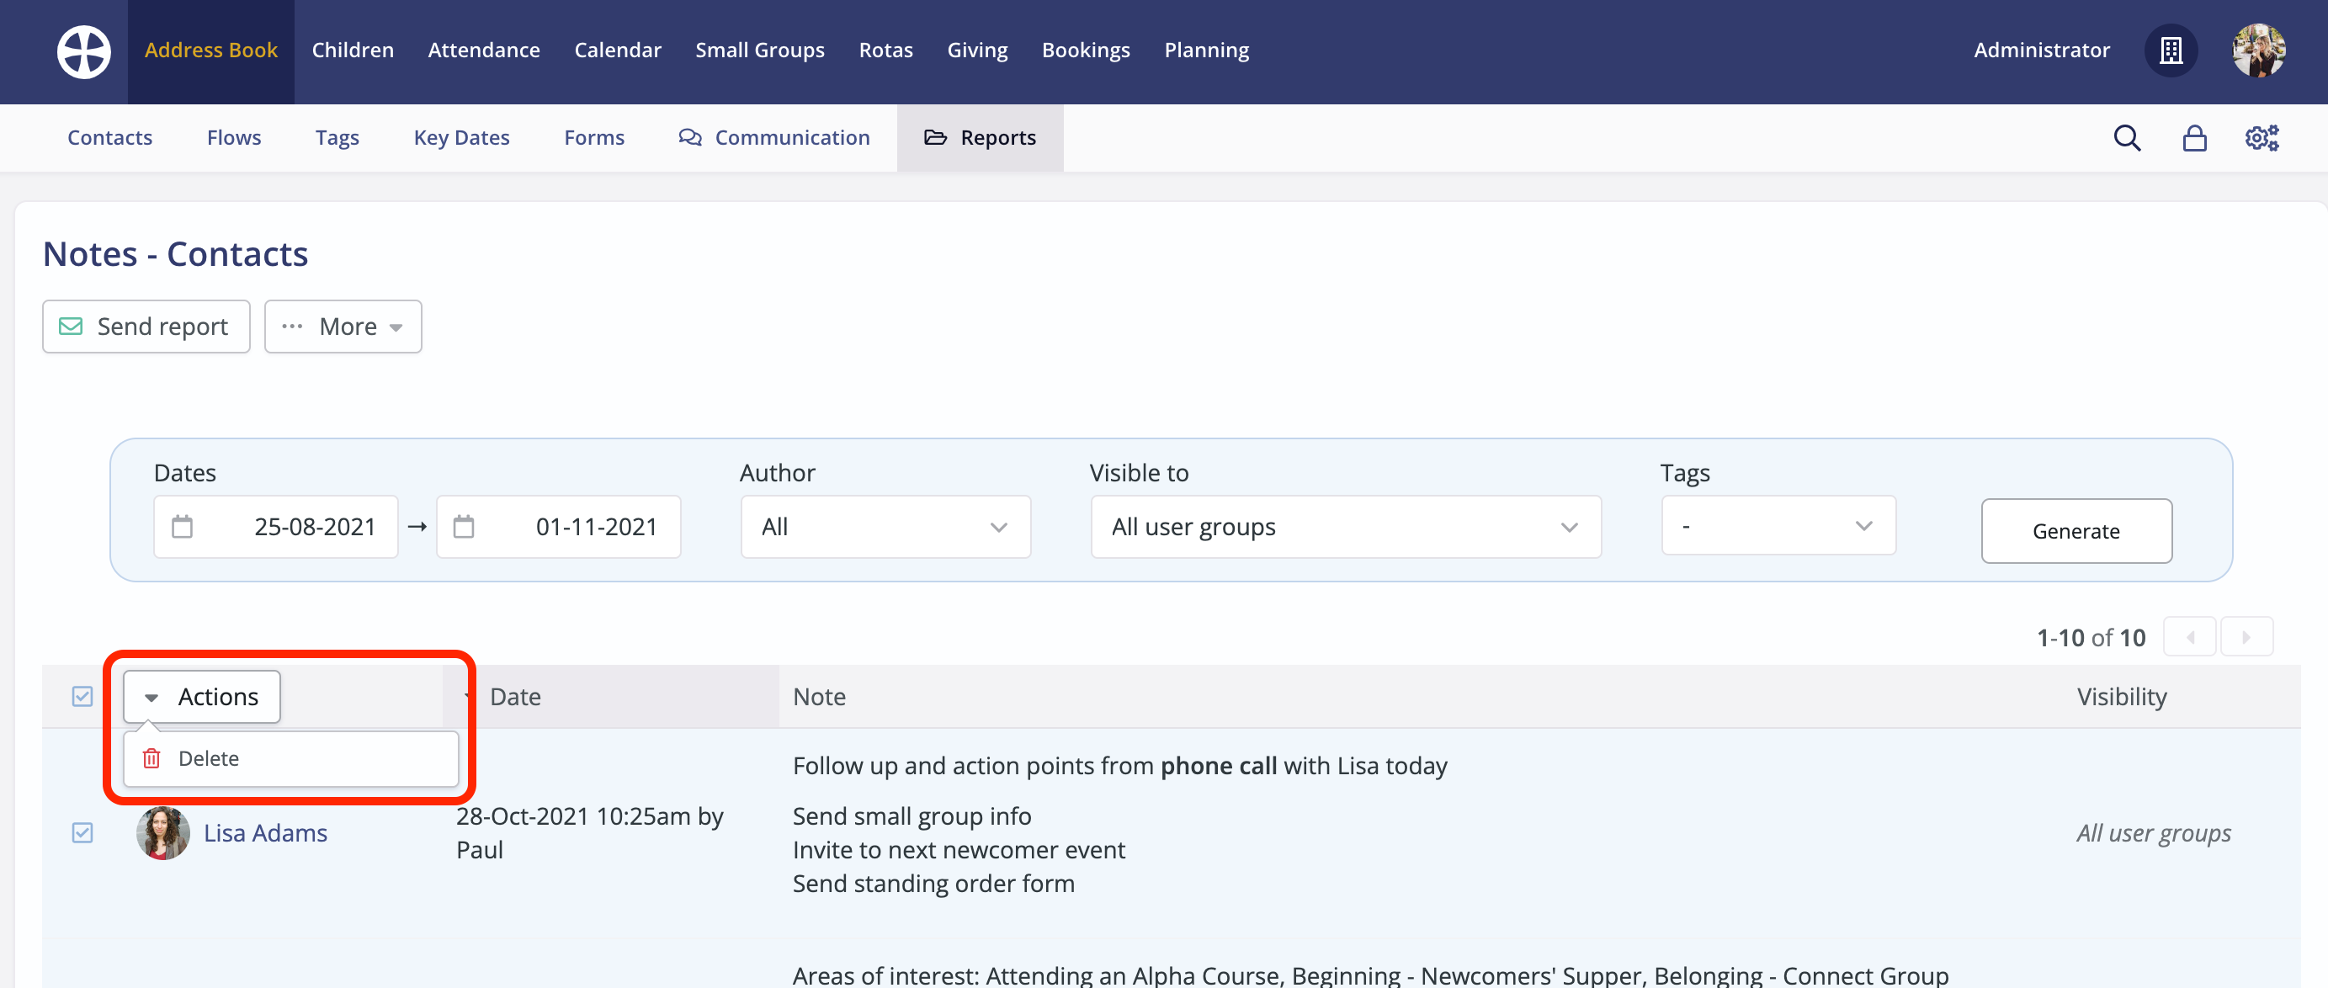Click the padlock lock icon
The image size is (2328, 988).
[2194, 138]
